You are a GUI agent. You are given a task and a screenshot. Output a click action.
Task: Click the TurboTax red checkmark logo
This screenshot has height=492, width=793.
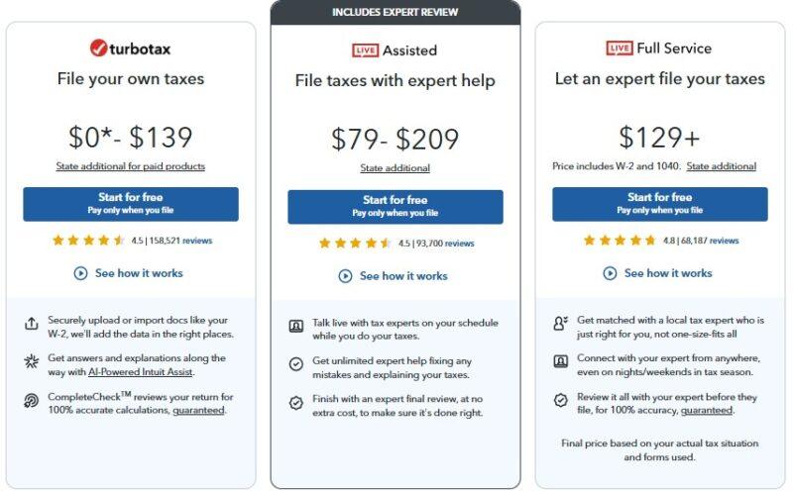pyautogui.click(x=98, y=48)
